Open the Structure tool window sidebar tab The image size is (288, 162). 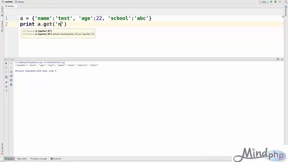coord(2,27)
